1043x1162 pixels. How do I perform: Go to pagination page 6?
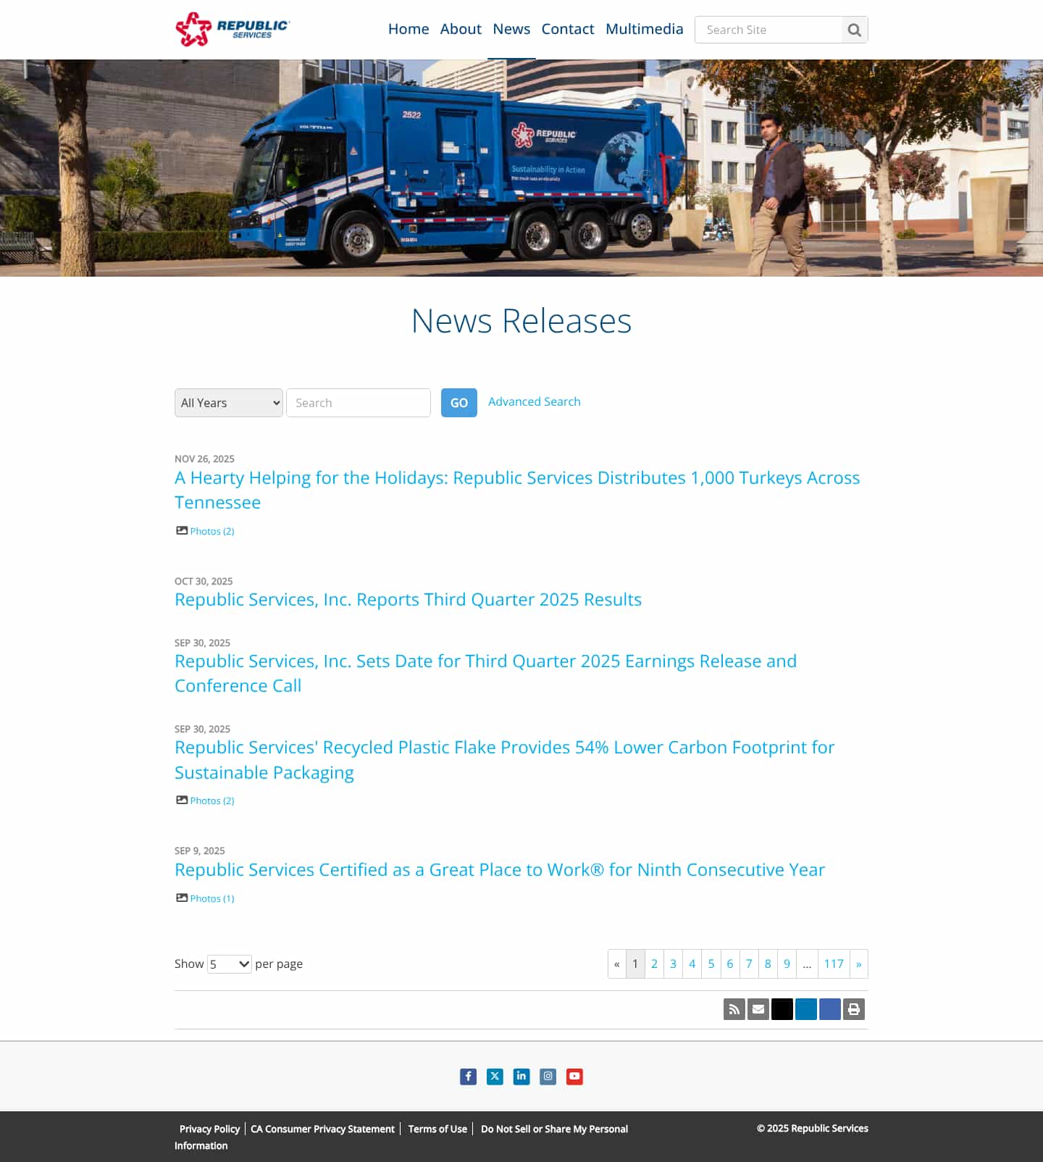click(730, 964)
